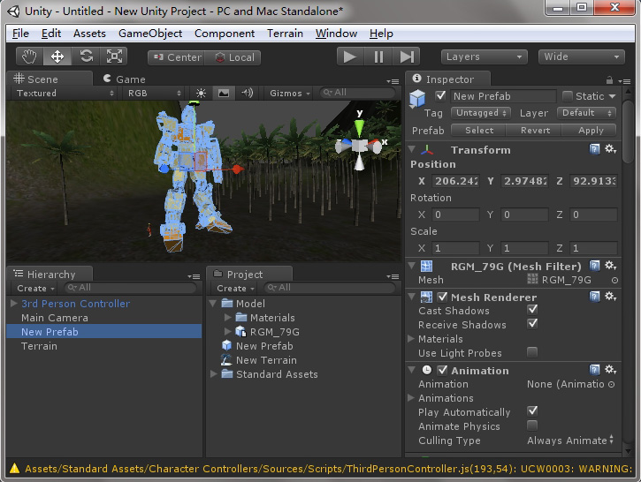Expand the Standard Assets folder
The image size is (641, 482).
[215, 374]
